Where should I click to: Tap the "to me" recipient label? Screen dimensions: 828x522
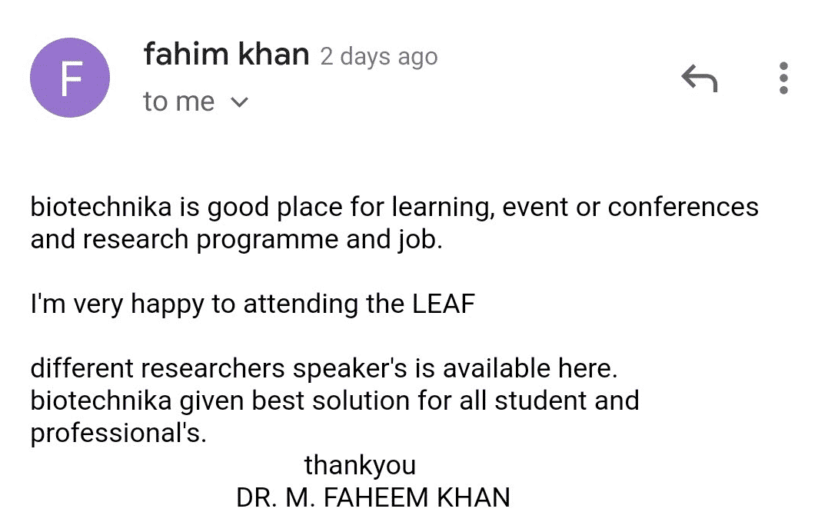[x=178, y=101]
